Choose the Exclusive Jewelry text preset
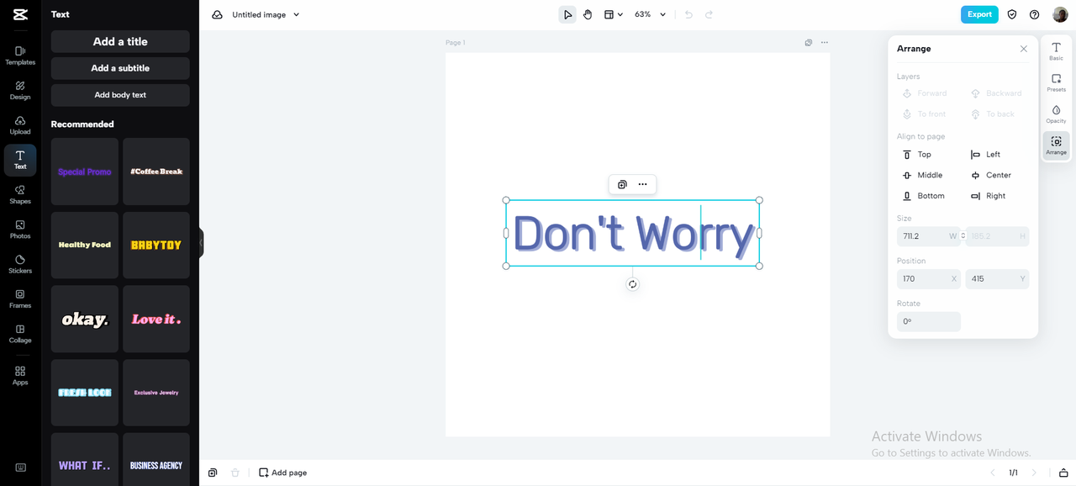Screen dimensions: 1076x486 (156, 393)
